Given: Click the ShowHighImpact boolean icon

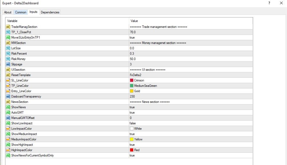Looking at the screenshot, I should tap(8, 145).
